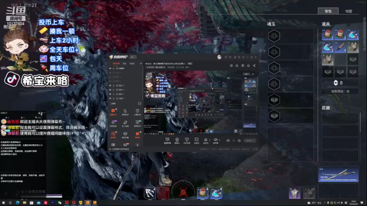Open the multi-person link tool in toolbox

click(x=125, y=123)
